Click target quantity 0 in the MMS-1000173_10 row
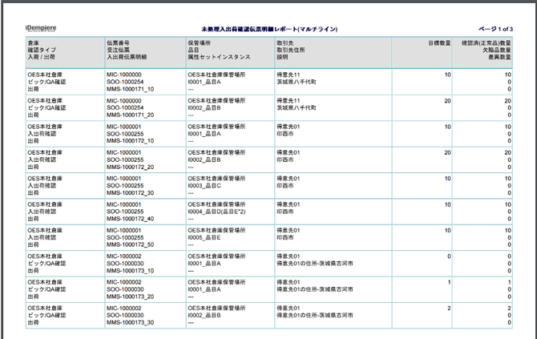 click(449, 256)
